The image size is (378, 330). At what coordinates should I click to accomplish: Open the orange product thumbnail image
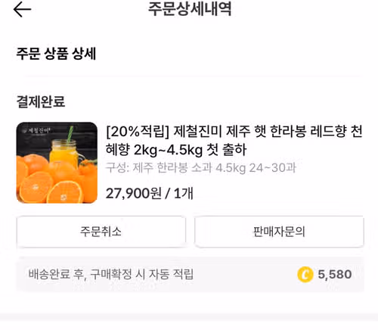[57, 163]
